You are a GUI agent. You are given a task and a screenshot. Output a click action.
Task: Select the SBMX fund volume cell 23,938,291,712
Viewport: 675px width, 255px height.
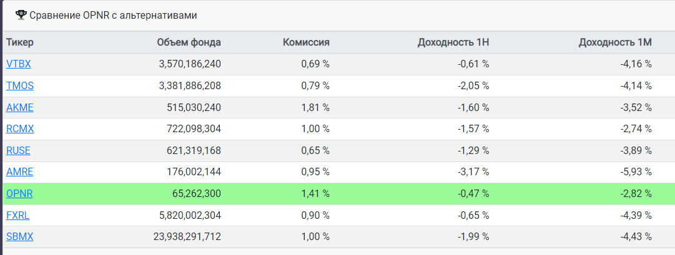click(x=187, y=237)
